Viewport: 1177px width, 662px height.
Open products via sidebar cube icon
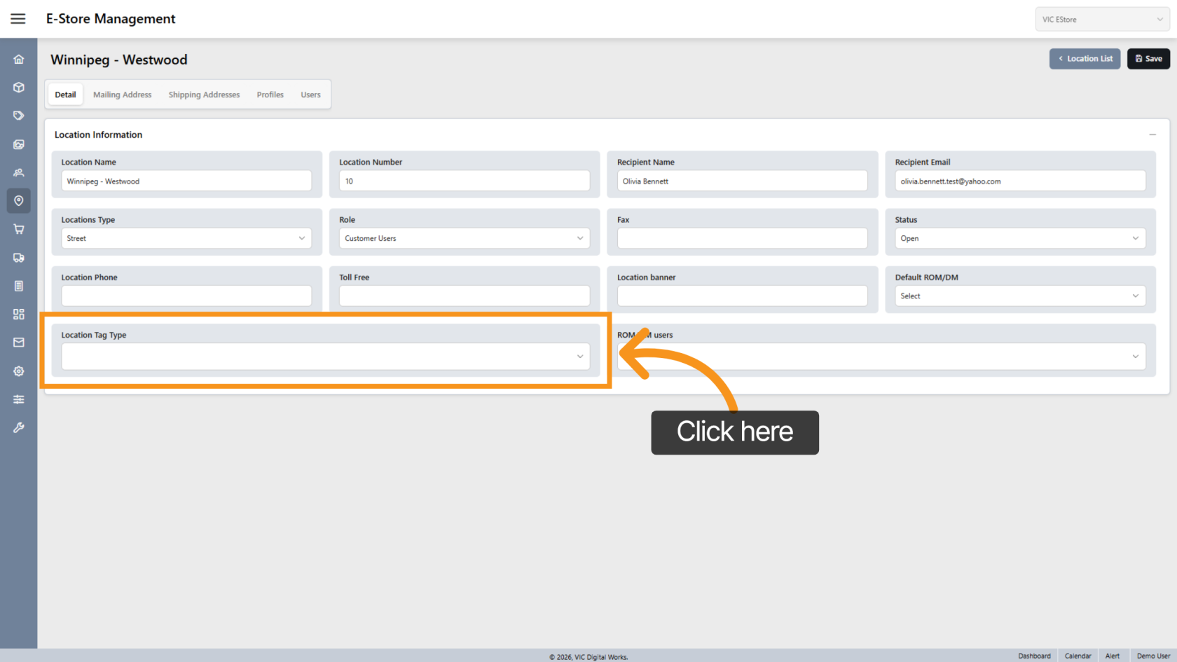pos(19,88)
